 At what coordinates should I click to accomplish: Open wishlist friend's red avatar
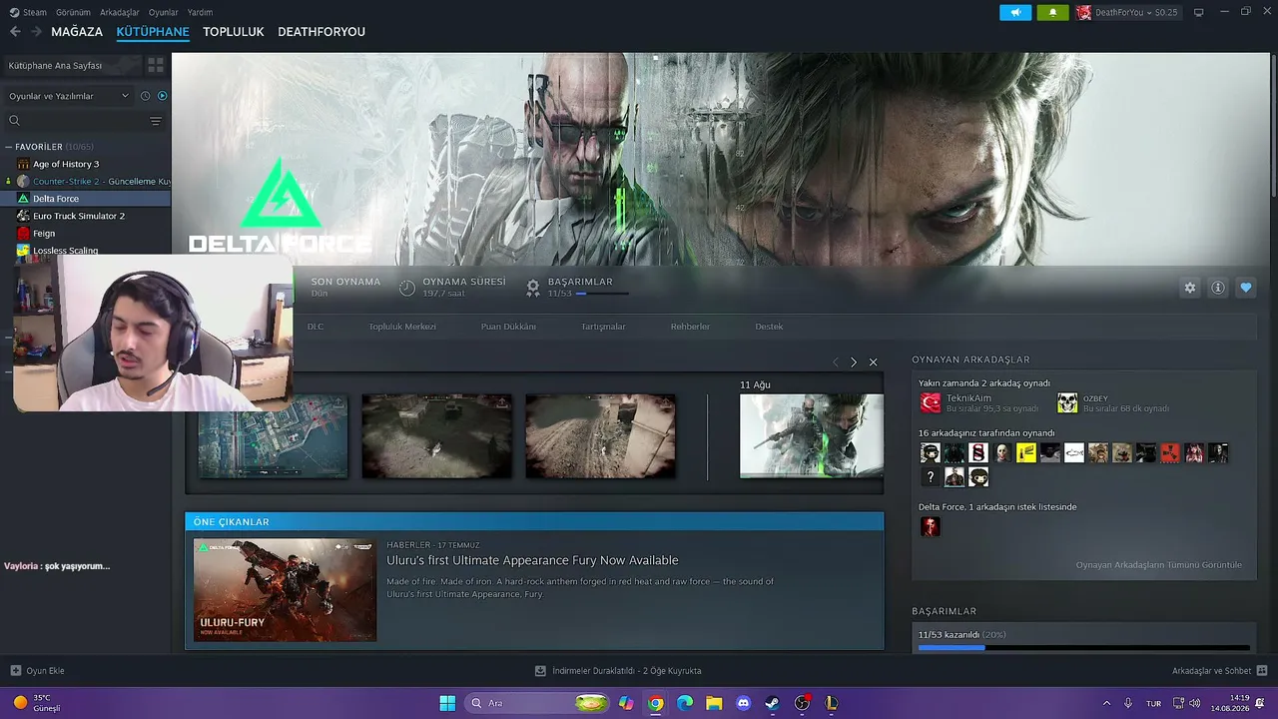click(x=931, y=526)
